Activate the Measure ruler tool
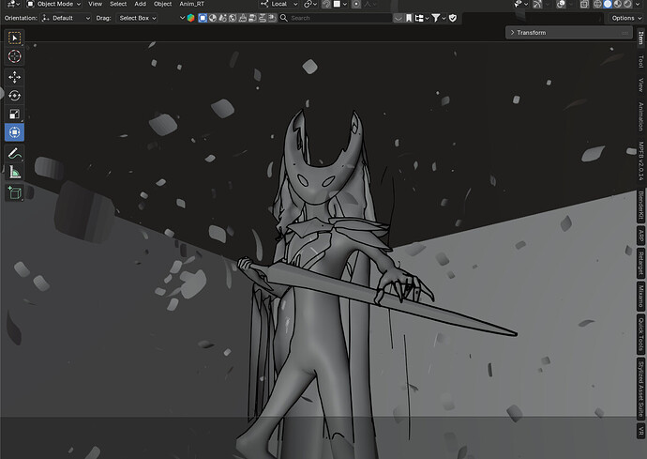The image size is (647, 459). coord(14,173)
